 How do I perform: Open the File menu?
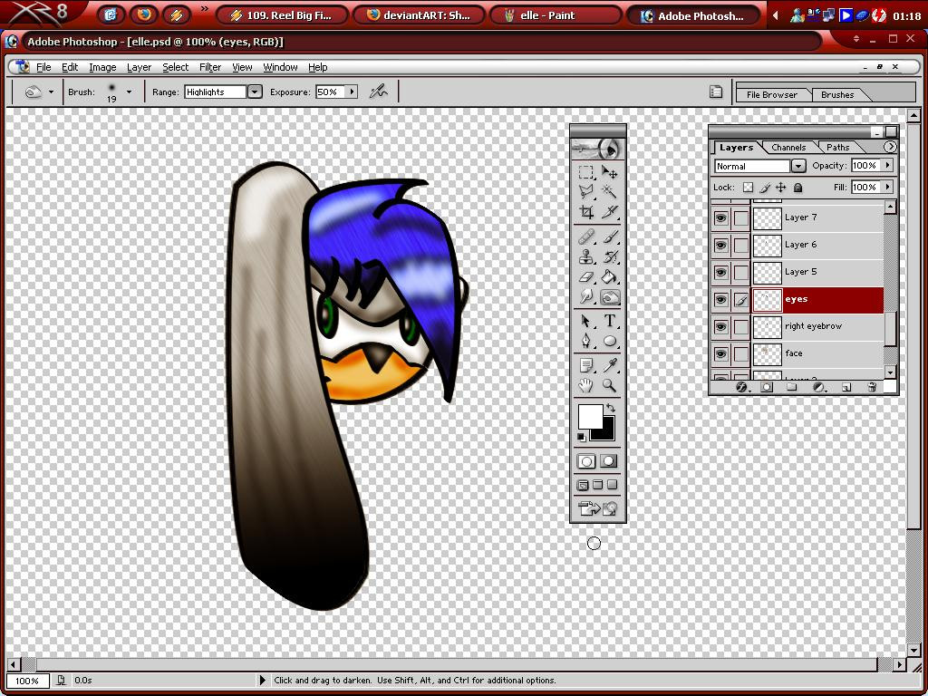(x=43, y=67)
